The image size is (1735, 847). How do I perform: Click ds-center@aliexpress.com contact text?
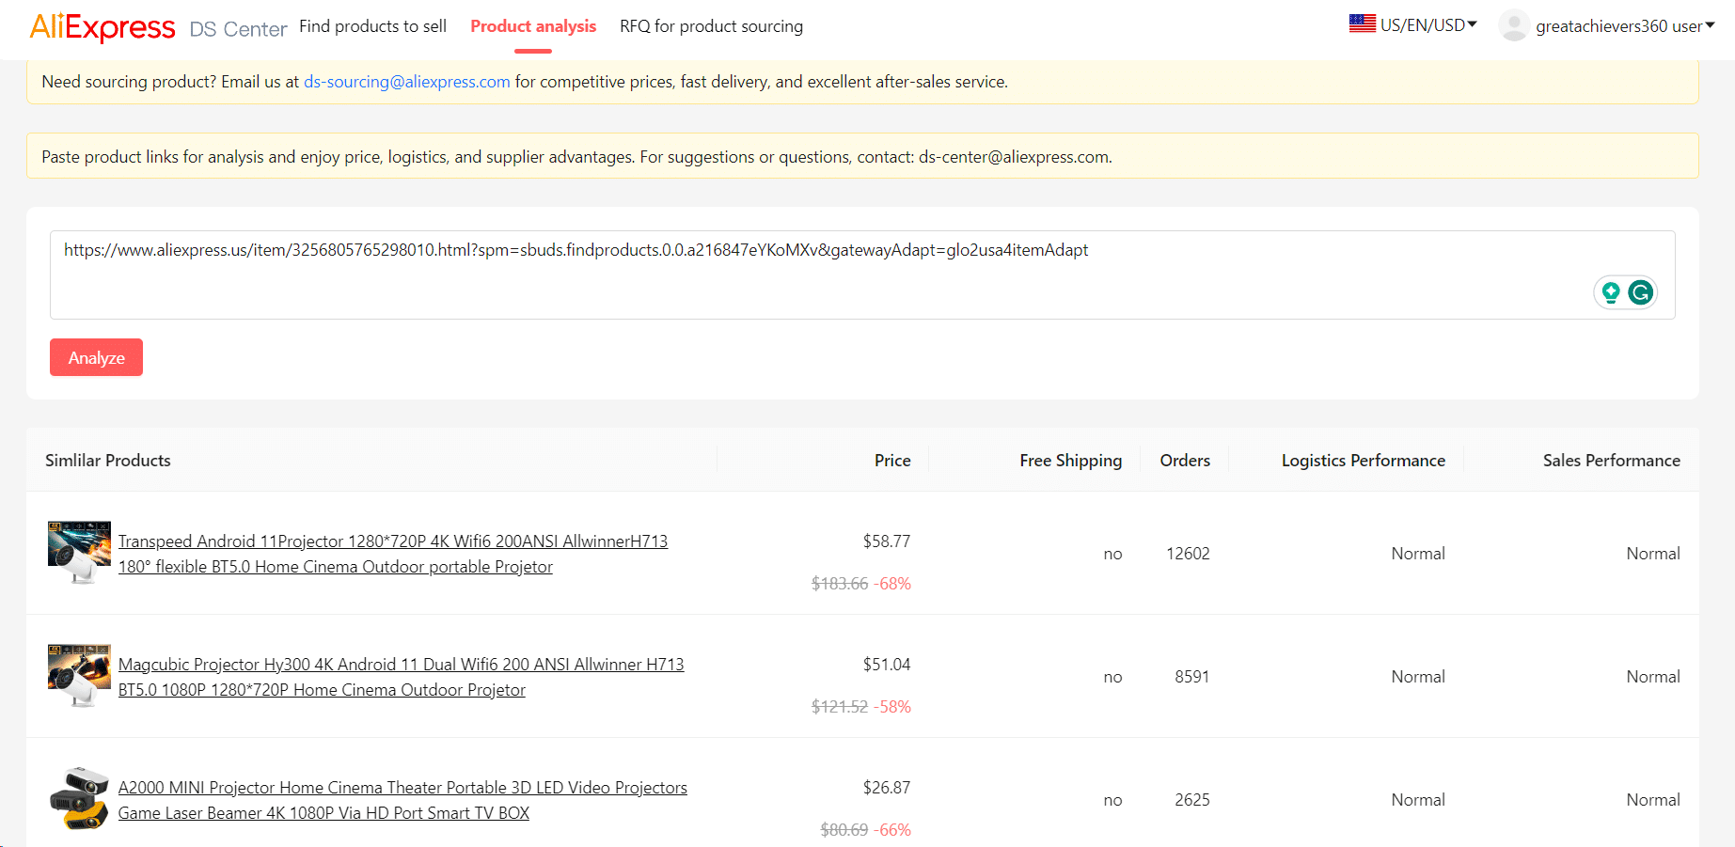(x=1015, y=157)
